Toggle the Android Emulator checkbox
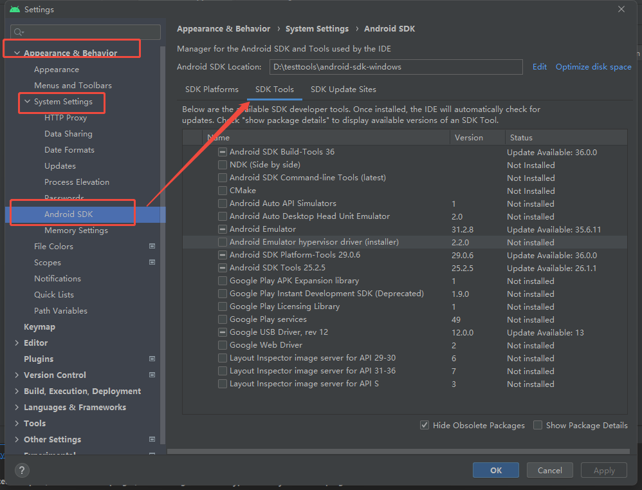 tap(223, 229)
